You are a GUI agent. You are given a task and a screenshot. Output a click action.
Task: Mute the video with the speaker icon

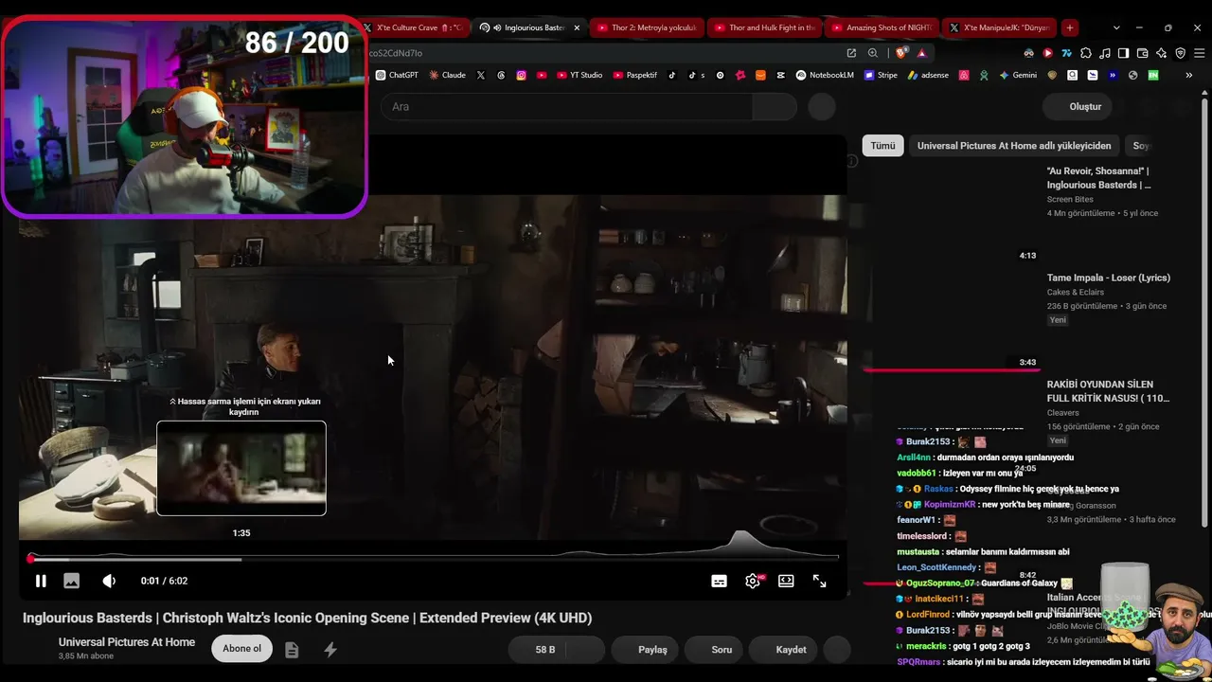point(109,581)
